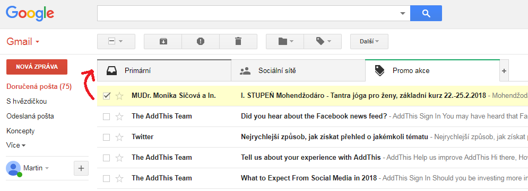
Task: Open the Gmail product switcher dropdown
Action: tap(23, 42)
